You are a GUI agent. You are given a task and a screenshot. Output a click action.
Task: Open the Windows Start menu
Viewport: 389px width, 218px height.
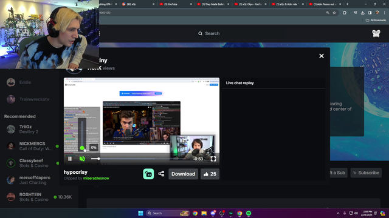tap(140, 213)
